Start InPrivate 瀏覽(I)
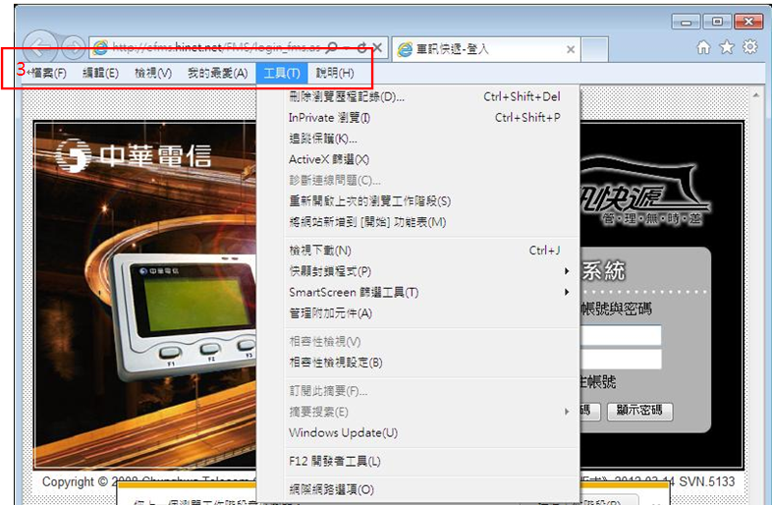This screenshot has width=772, height=505. 418,118
